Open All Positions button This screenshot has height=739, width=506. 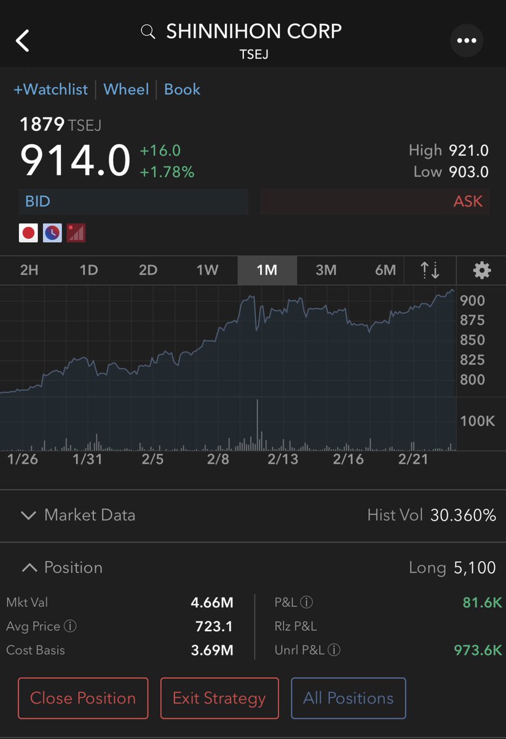[349, 698]
